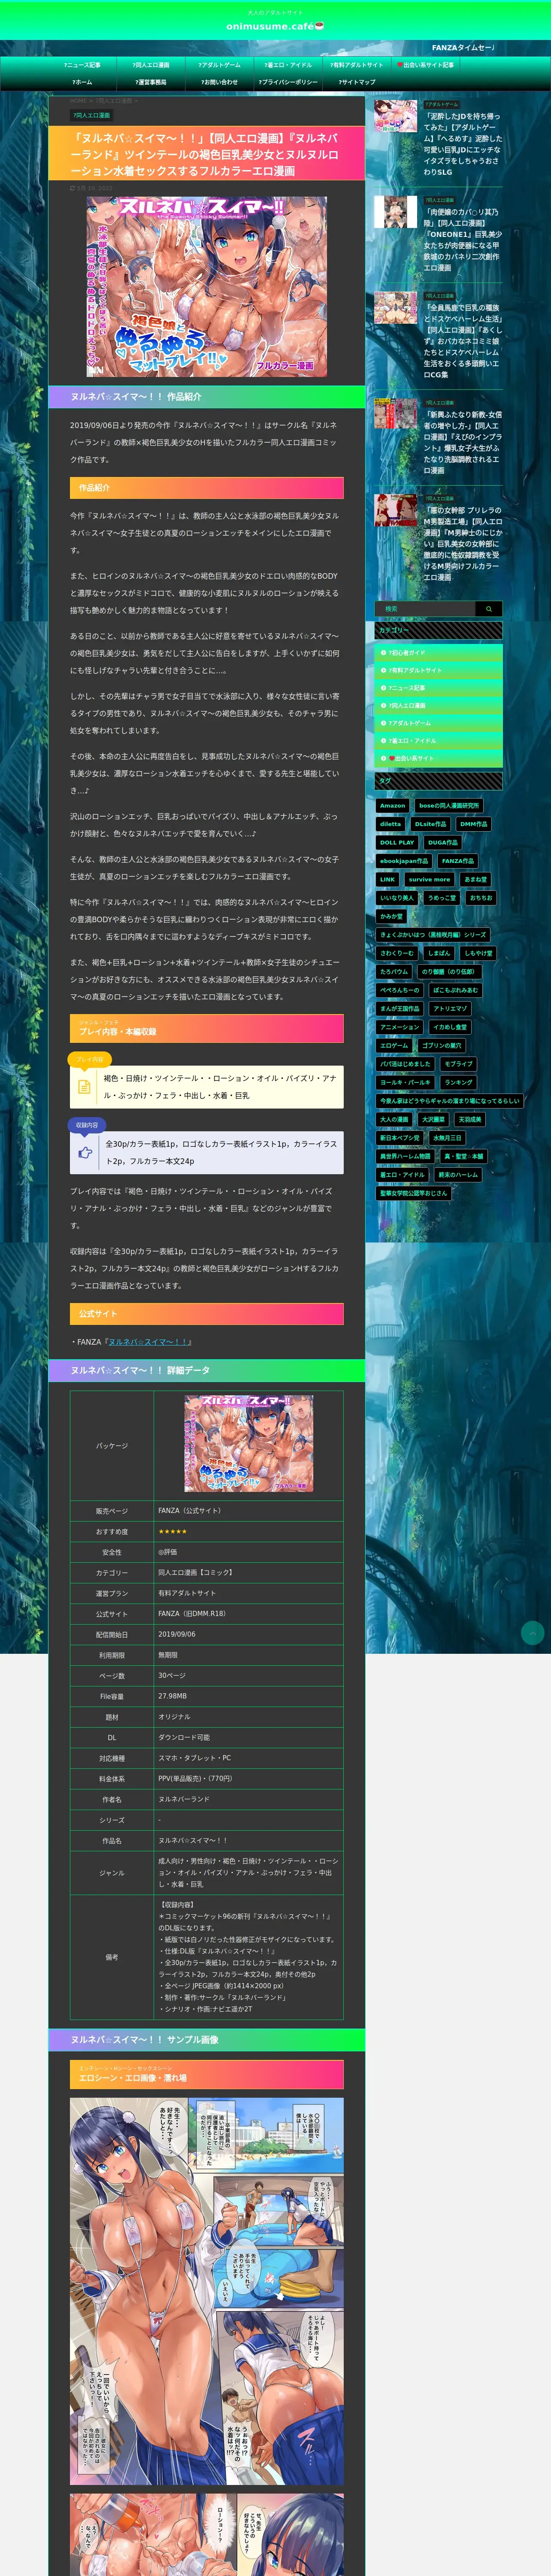Open the DLsite作品 tag
Screen dimensions: 551x2576
coord(431,824)
